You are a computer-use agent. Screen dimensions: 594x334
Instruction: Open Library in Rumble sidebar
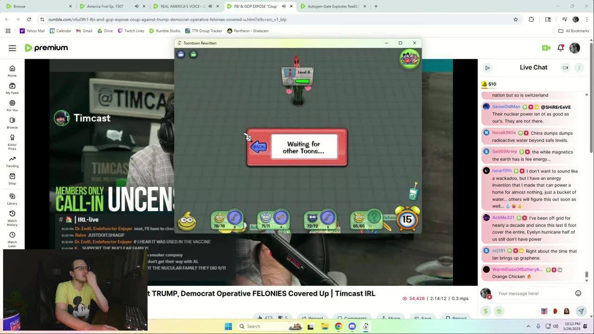coord(12,199)
